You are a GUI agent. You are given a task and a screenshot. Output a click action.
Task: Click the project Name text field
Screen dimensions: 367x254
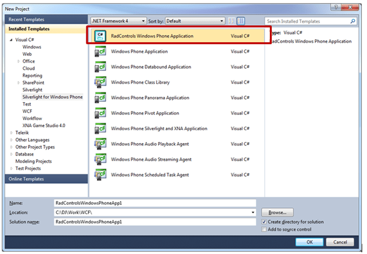coord(155,202)
